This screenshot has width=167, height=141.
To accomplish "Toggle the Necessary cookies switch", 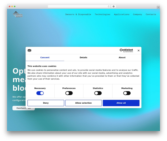I will point(40,93).
